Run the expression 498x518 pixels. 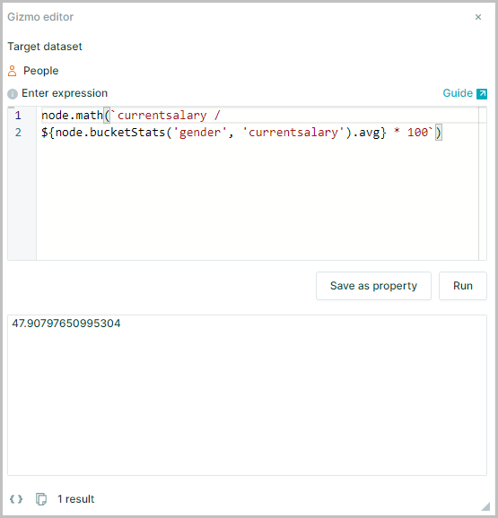[463, 286]
